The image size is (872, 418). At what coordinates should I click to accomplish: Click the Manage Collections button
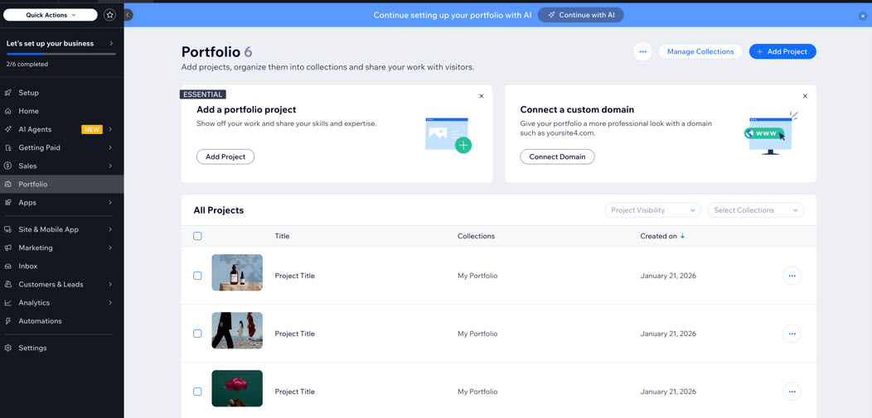700,51
